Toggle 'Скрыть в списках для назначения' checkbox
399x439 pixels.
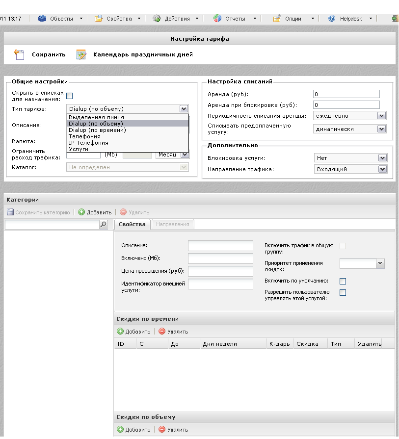[70, 96]
